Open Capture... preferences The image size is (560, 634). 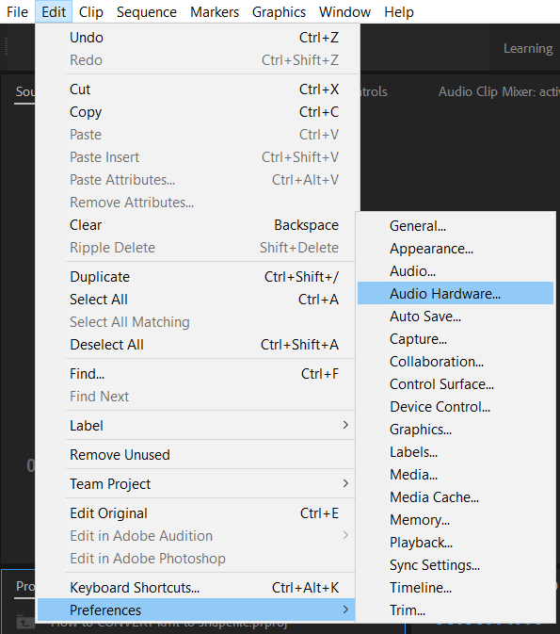[x=456, y=339]
